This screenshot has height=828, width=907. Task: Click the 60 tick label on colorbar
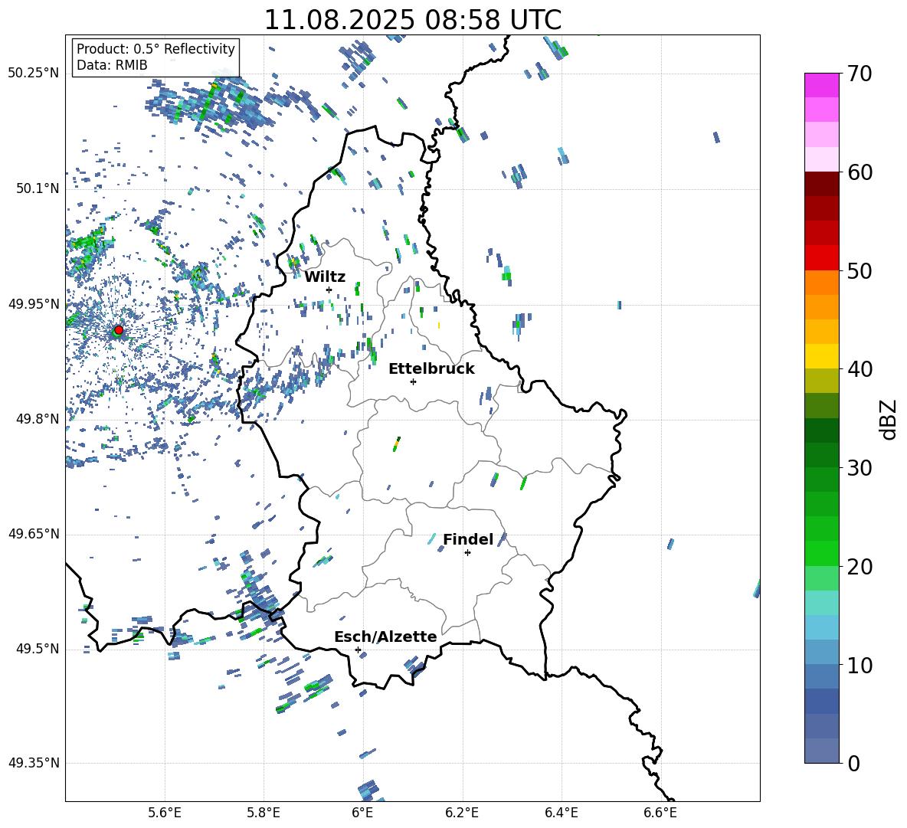click(859, 172)
